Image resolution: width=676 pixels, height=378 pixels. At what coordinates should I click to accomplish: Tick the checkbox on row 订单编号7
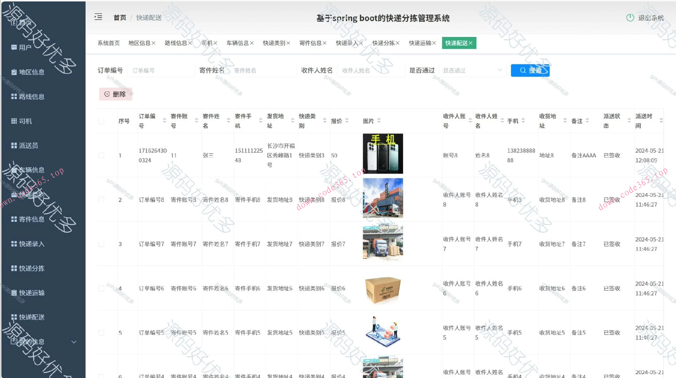(x=102, y=244)
